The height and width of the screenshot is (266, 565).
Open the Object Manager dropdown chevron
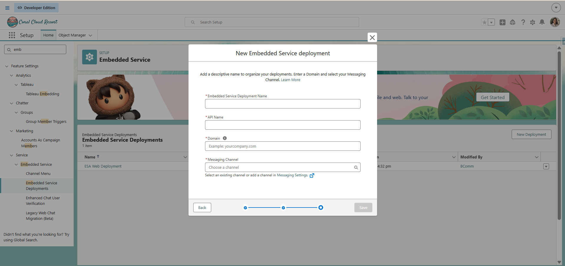tap(90, 35)
